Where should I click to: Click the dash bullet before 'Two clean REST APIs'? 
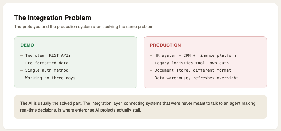[x=22, y=55]
